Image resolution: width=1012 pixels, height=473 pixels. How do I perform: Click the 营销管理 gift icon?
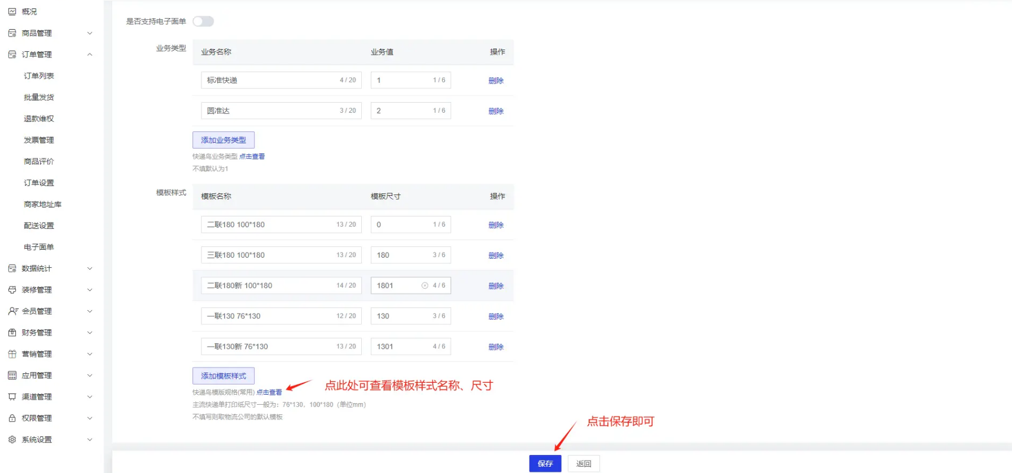12,354
